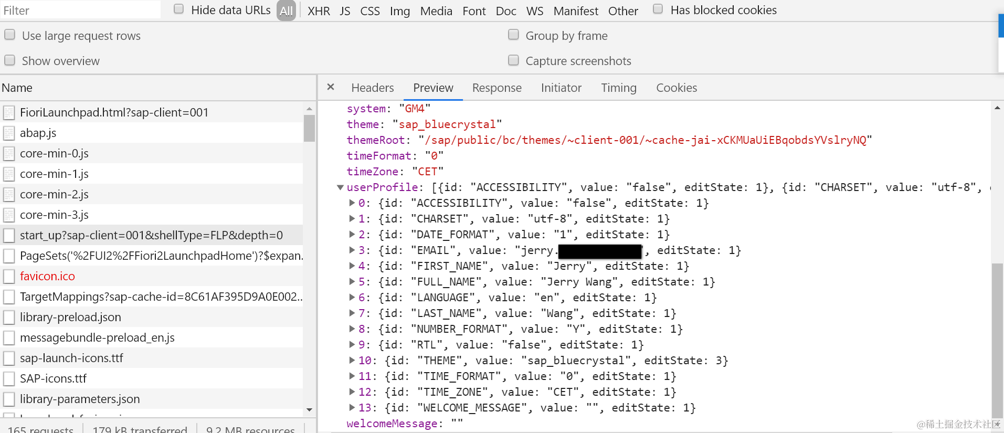Click the icon next to core-min-3.js
The height and width of the screenshot is (433, 1004).
pos(9,215)
